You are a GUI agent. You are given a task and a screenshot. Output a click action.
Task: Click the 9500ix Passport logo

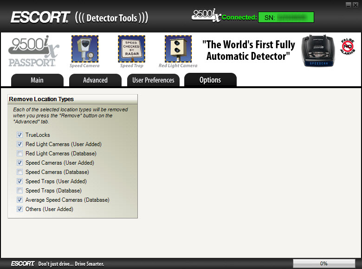pos(33,51)
